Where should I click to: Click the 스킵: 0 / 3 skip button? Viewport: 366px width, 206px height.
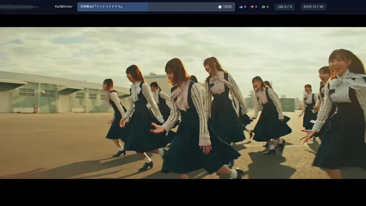(x=285, y=7)
